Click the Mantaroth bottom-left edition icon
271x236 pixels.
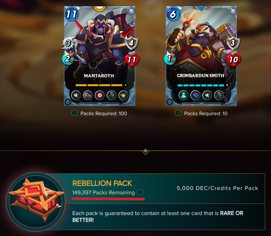click(68, 102)
